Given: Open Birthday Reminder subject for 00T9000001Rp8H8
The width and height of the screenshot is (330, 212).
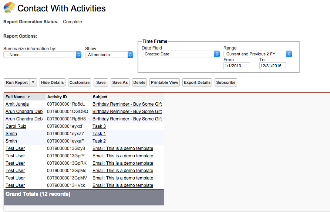Looking at the screenshot, I should [x=127, y=119].
